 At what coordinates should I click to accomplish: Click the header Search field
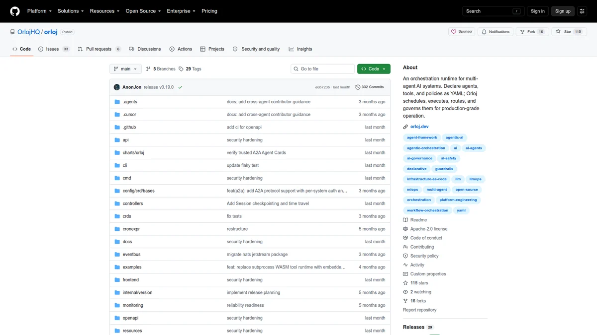(x=493, y=11)
